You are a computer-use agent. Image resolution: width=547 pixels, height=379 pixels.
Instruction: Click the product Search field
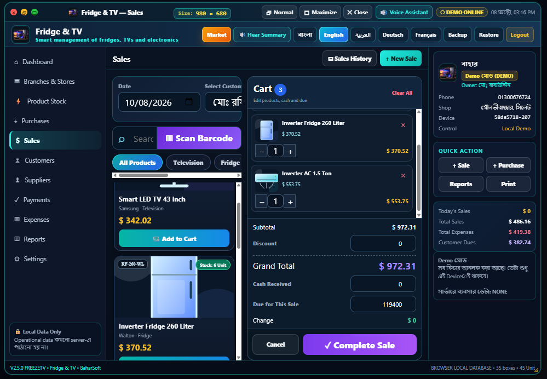143,139
